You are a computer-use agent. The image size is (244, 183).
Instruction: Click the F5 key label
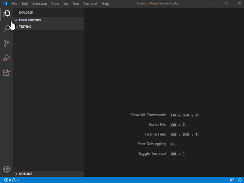coord(173,144)
